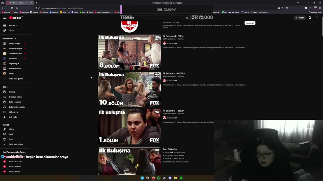Open the browser application menu

coord(320,8)
